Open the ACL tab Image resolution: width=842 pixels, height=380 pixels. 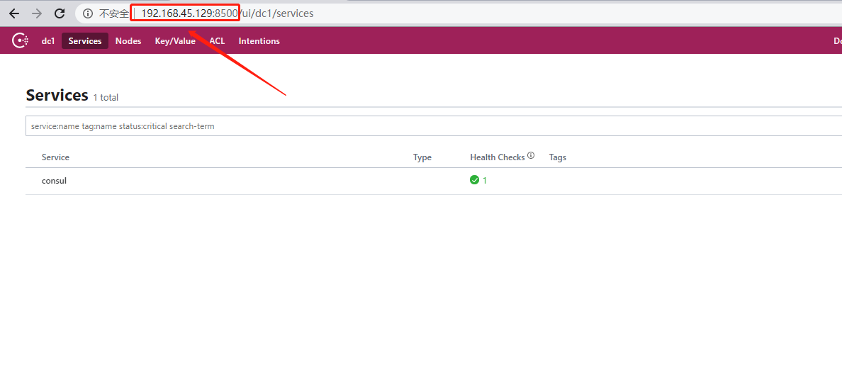point(217,41)
